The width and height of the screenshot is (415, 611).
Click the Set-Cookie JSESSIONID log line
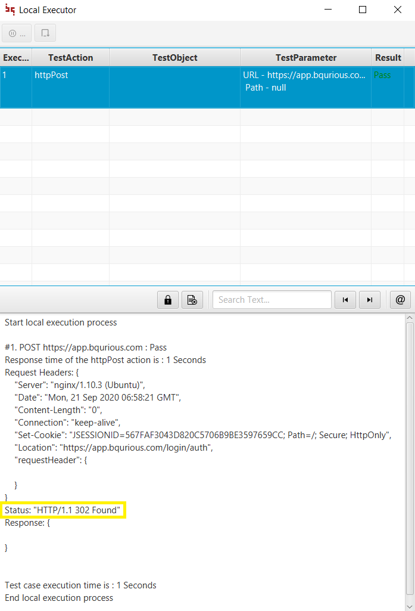(203, 435)
